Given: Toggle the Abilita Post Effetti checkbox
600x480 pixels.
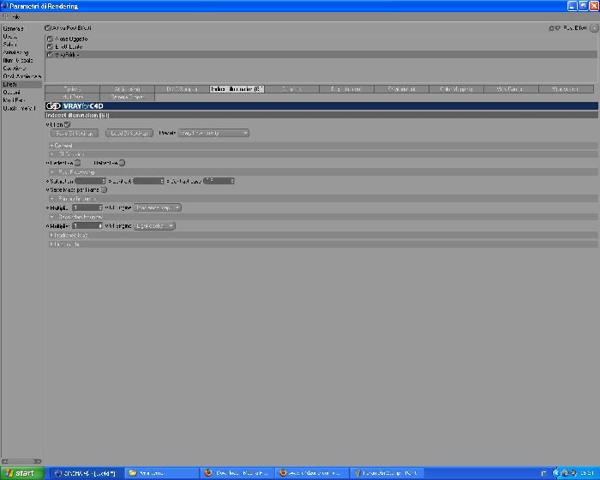Looking at the screenshot, I should point(48,28).
